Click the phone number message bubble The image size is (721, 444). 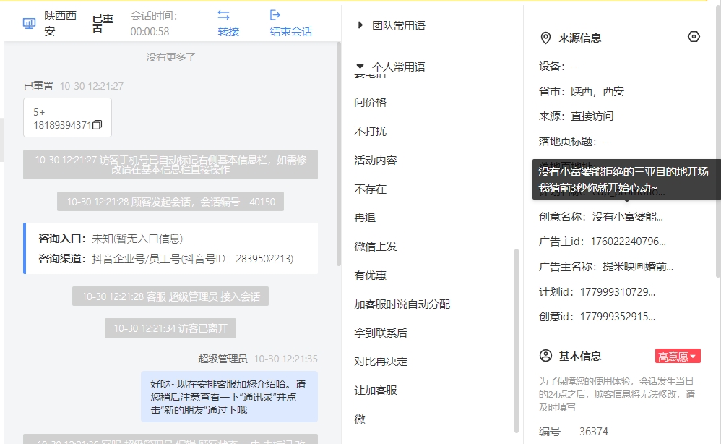click(68, 117)
